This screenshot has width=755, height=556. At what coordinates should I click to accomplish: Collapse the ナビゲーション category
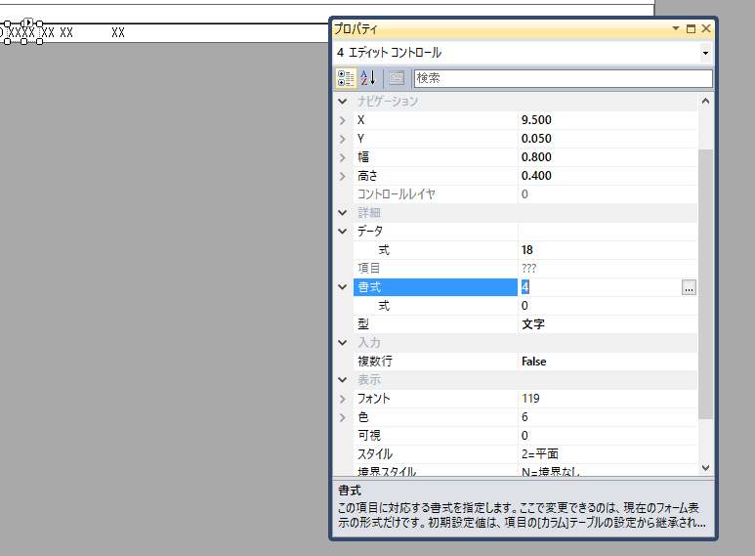pos(342,102)
